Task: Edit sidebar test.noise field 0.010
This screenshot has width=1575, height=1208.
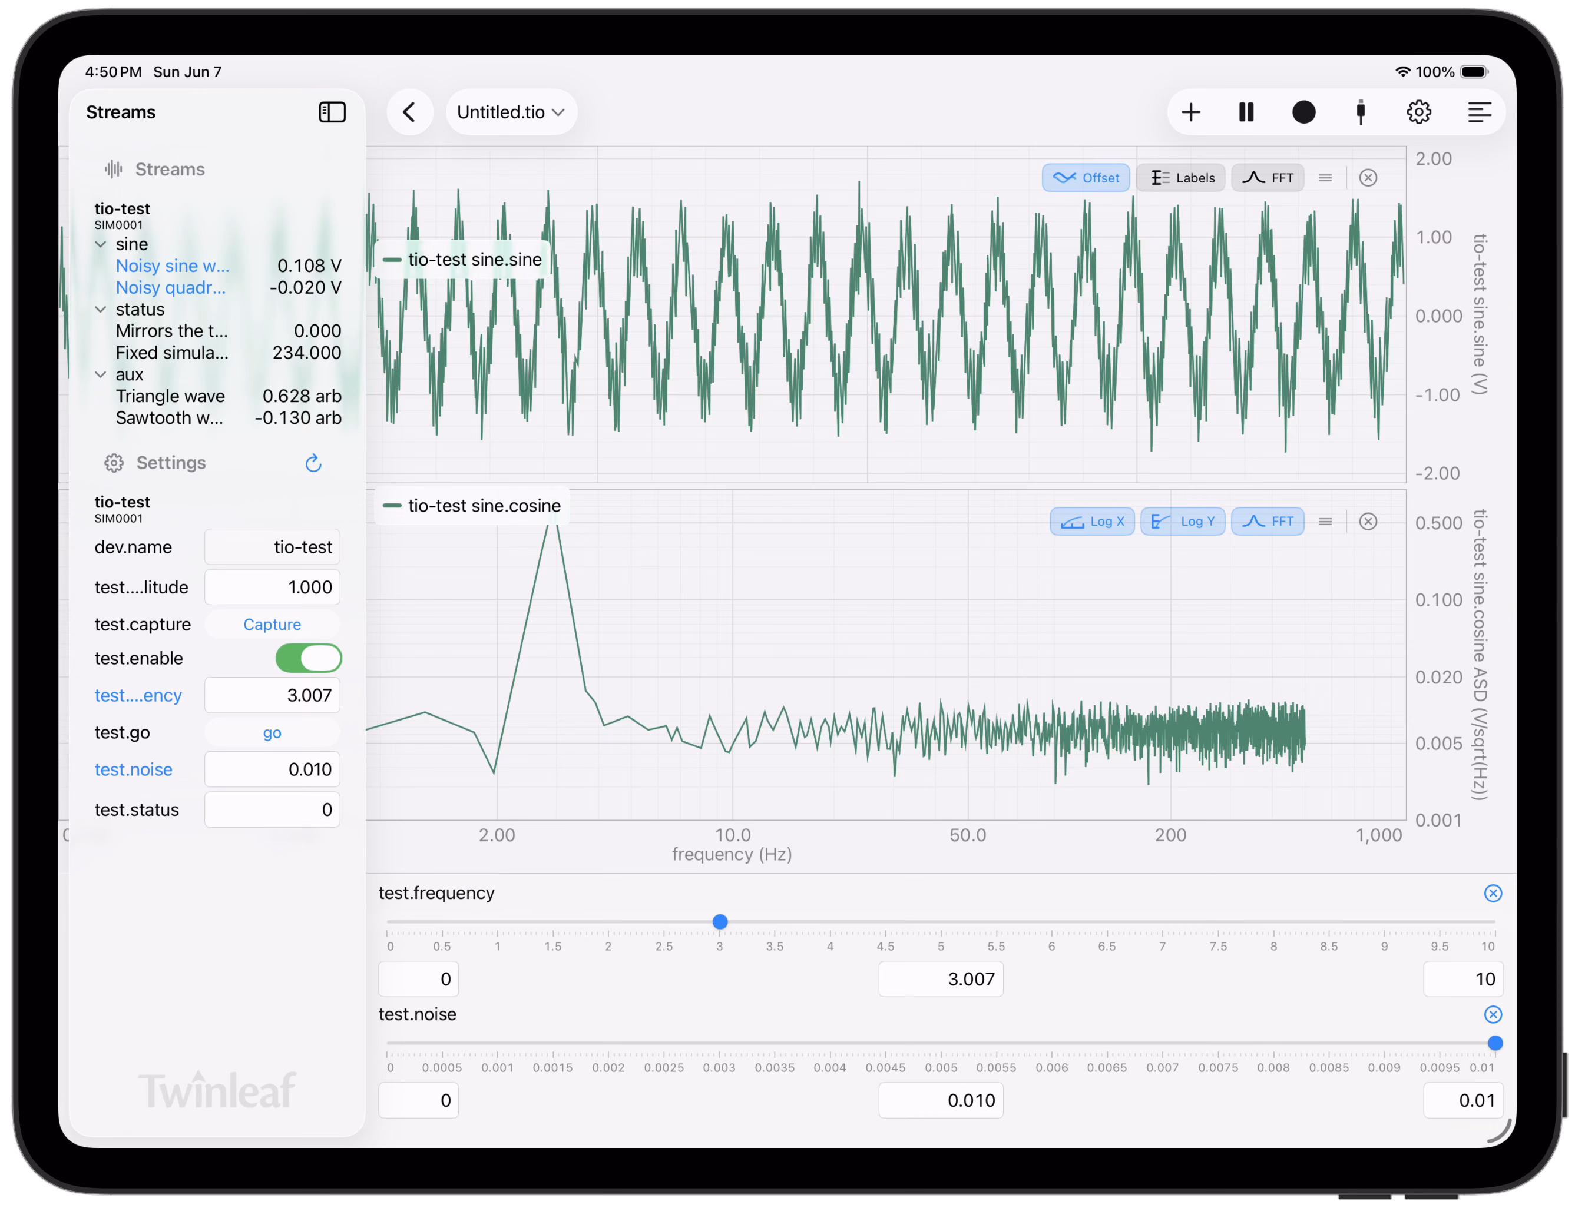Action: pyautogui.click(x=272, y=769)
